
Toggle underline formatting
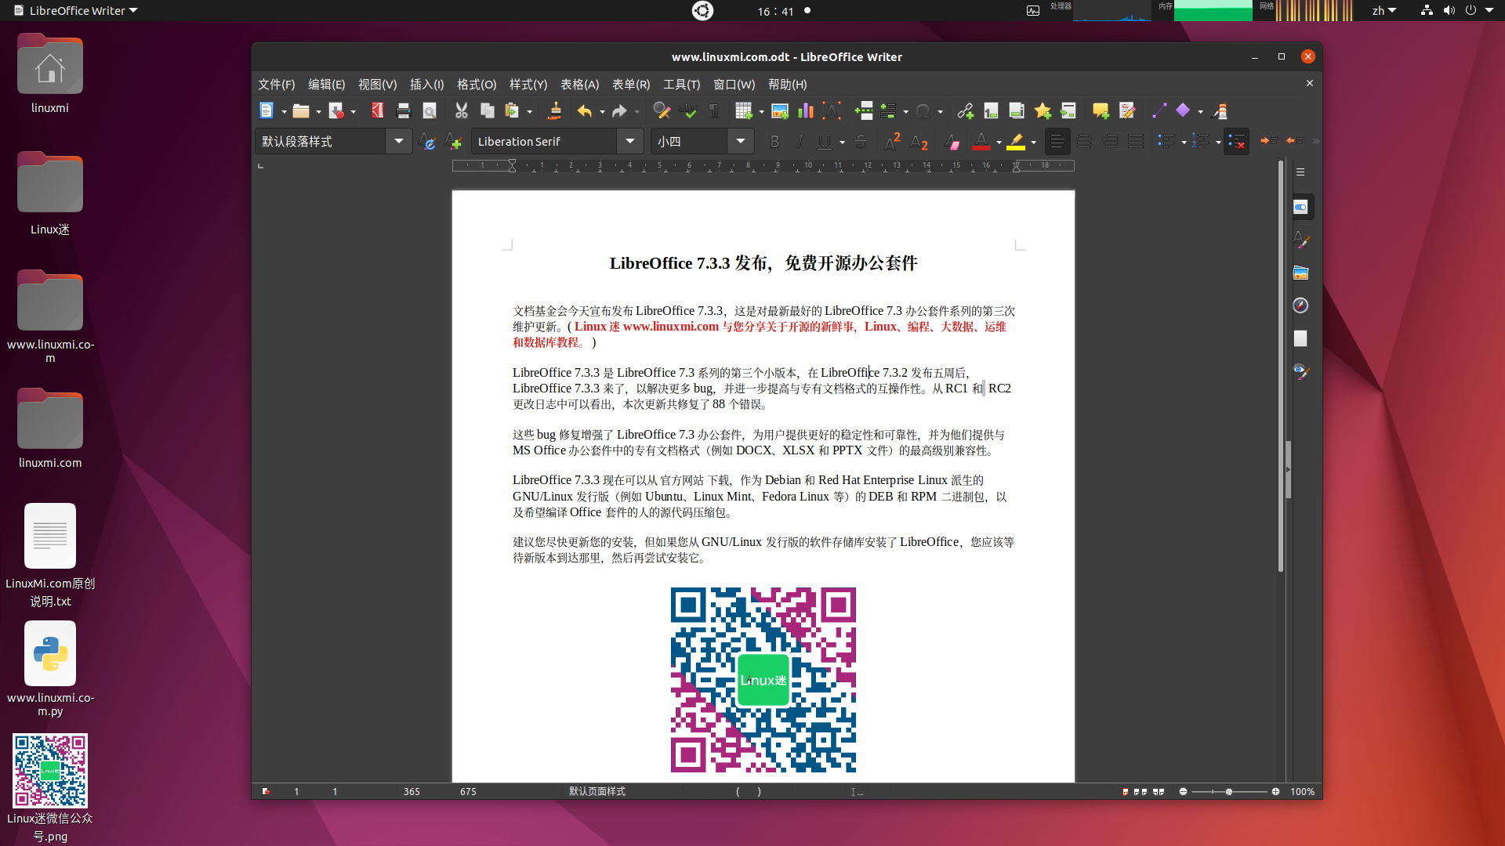coord(825,142)
